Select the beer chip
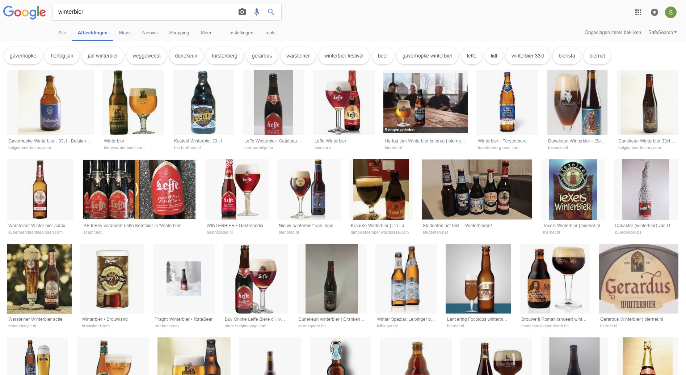The width and height of the screenshot is (686, 375). 383,56
